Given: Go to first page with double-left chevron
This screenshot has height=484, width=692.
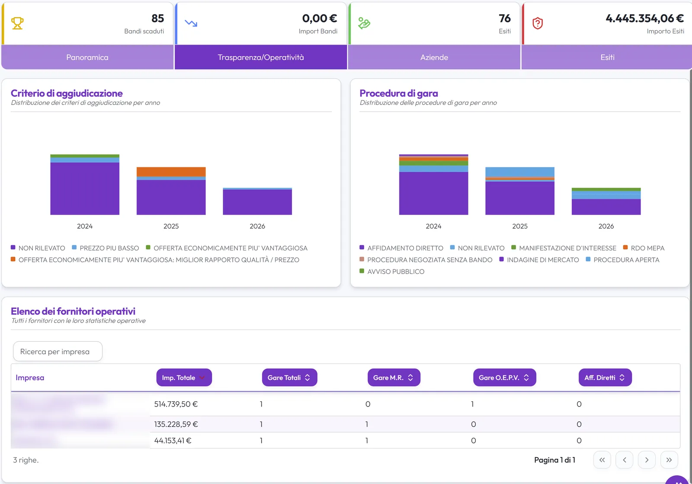Looking at the screenshot, I should coord(602,460).
